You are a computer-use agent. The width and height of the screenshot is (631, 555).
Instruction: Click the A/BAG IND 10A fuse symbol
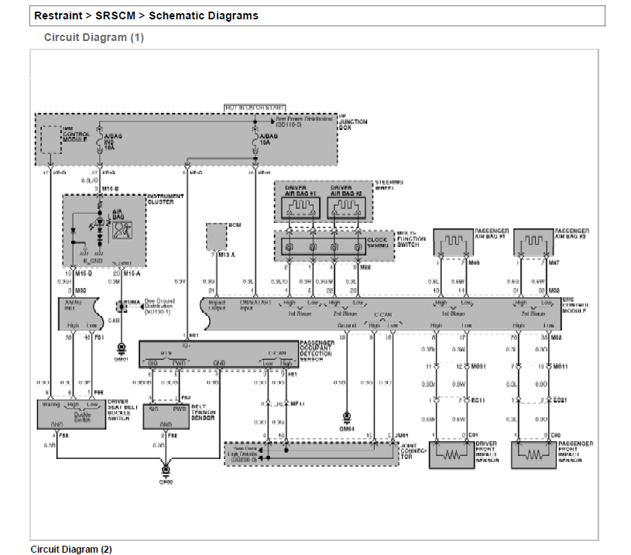[x=99, y=141]
